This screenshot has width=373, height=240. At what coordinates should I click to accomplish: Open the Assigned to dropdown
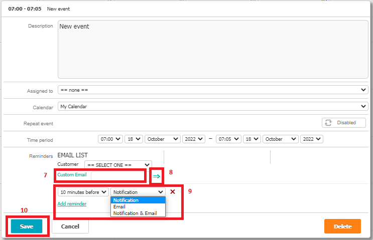coord(213,90)
